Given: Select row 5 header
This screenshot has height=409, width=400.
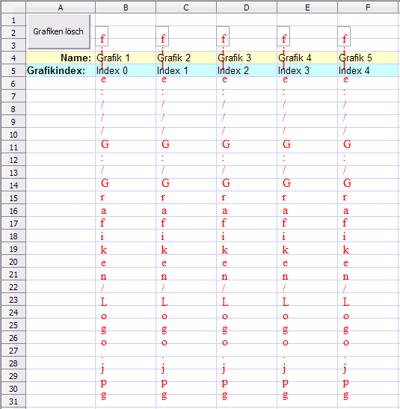Looking at the screenshot, I should tap(13, 71).
